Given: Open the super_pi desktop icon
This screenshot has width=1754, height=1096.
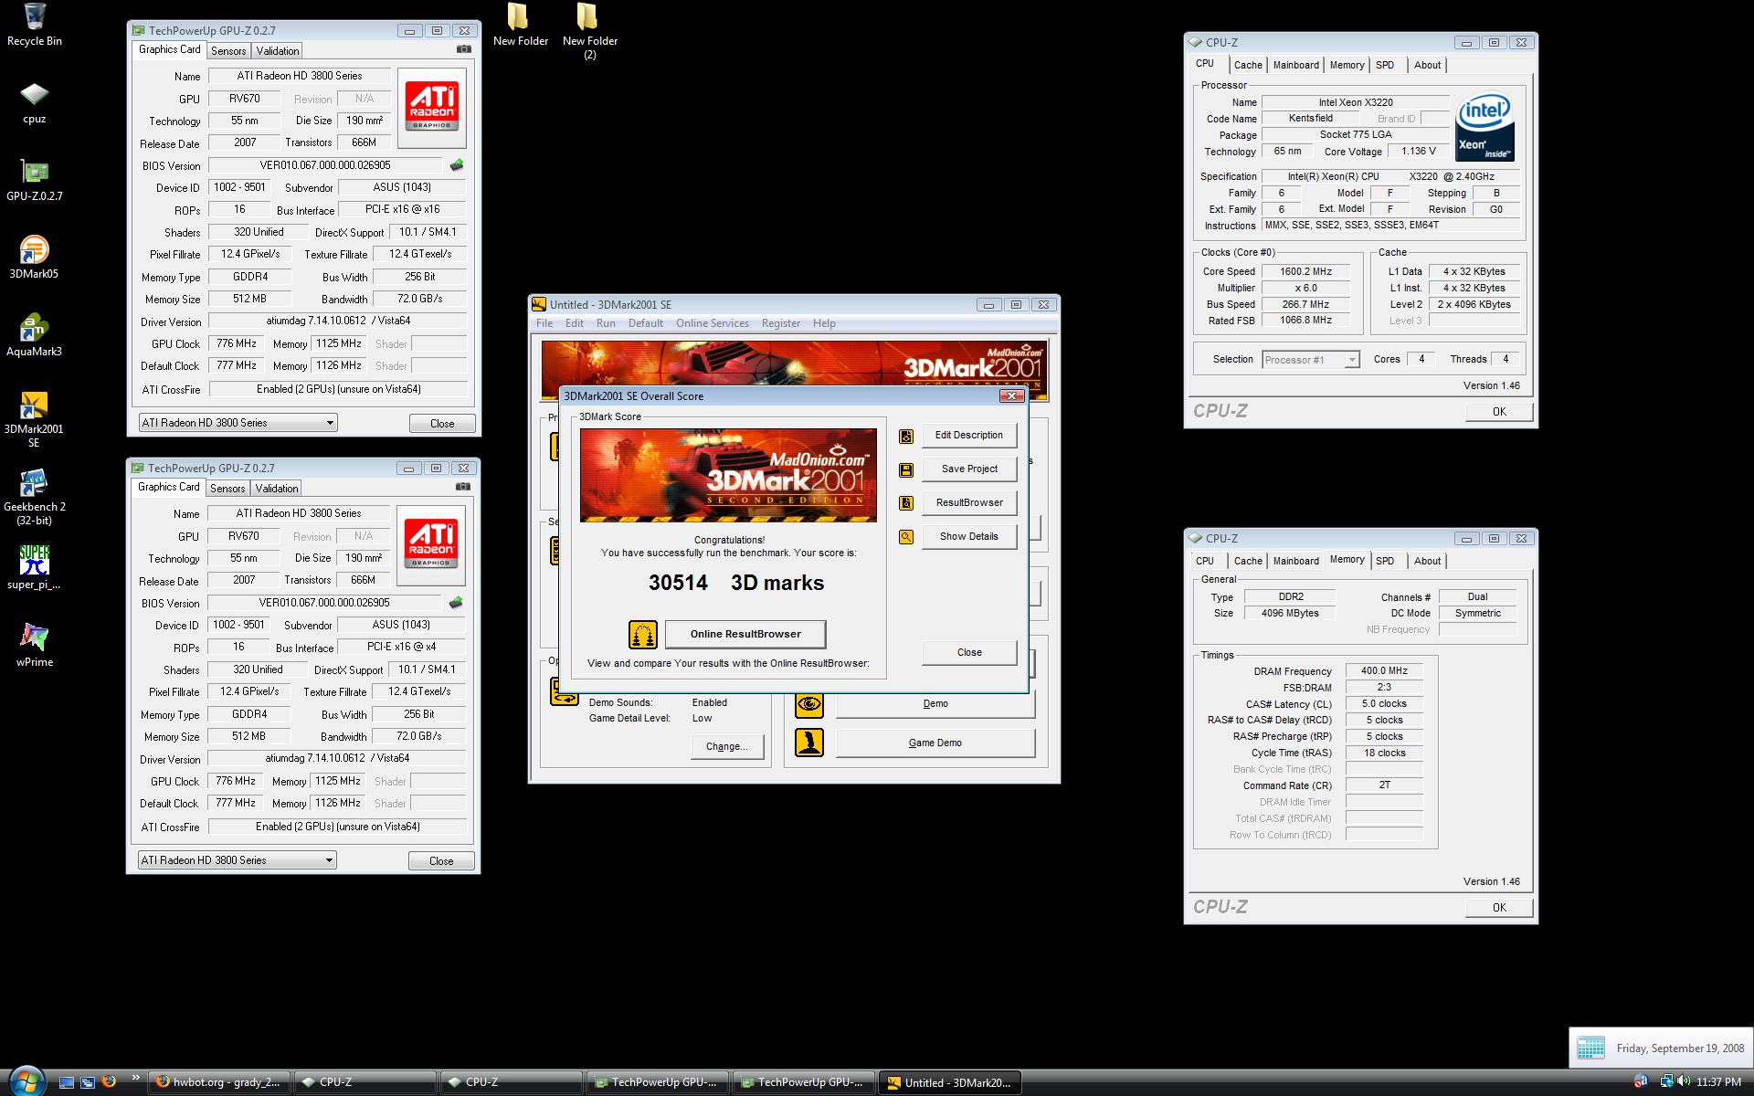Looking at the screenshot, I should click(35, 567).
